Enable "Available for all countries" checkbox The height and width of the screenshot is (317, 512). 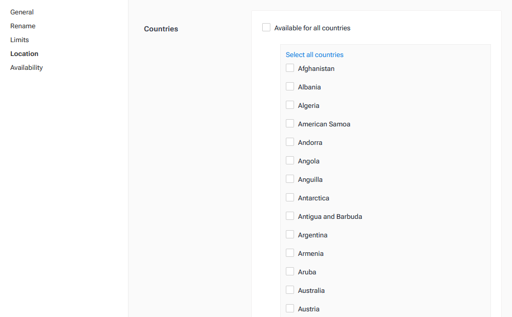[x=266, y=27]
